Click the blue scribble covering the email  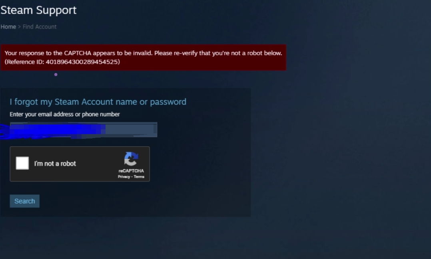click(x=52, y=131)
